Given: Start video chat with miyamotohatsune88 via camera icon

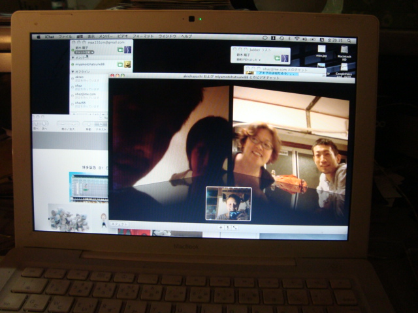Looking at the screenshot, I should click(120, 65).
